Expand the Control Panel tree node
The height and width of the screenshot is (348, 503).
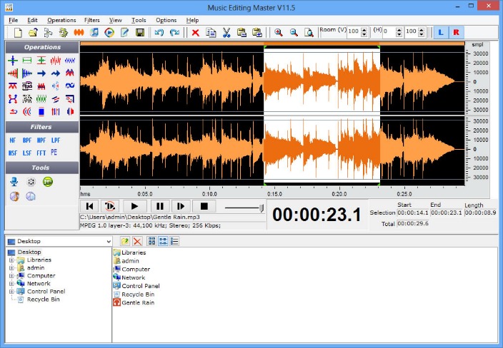click(11, 292)
